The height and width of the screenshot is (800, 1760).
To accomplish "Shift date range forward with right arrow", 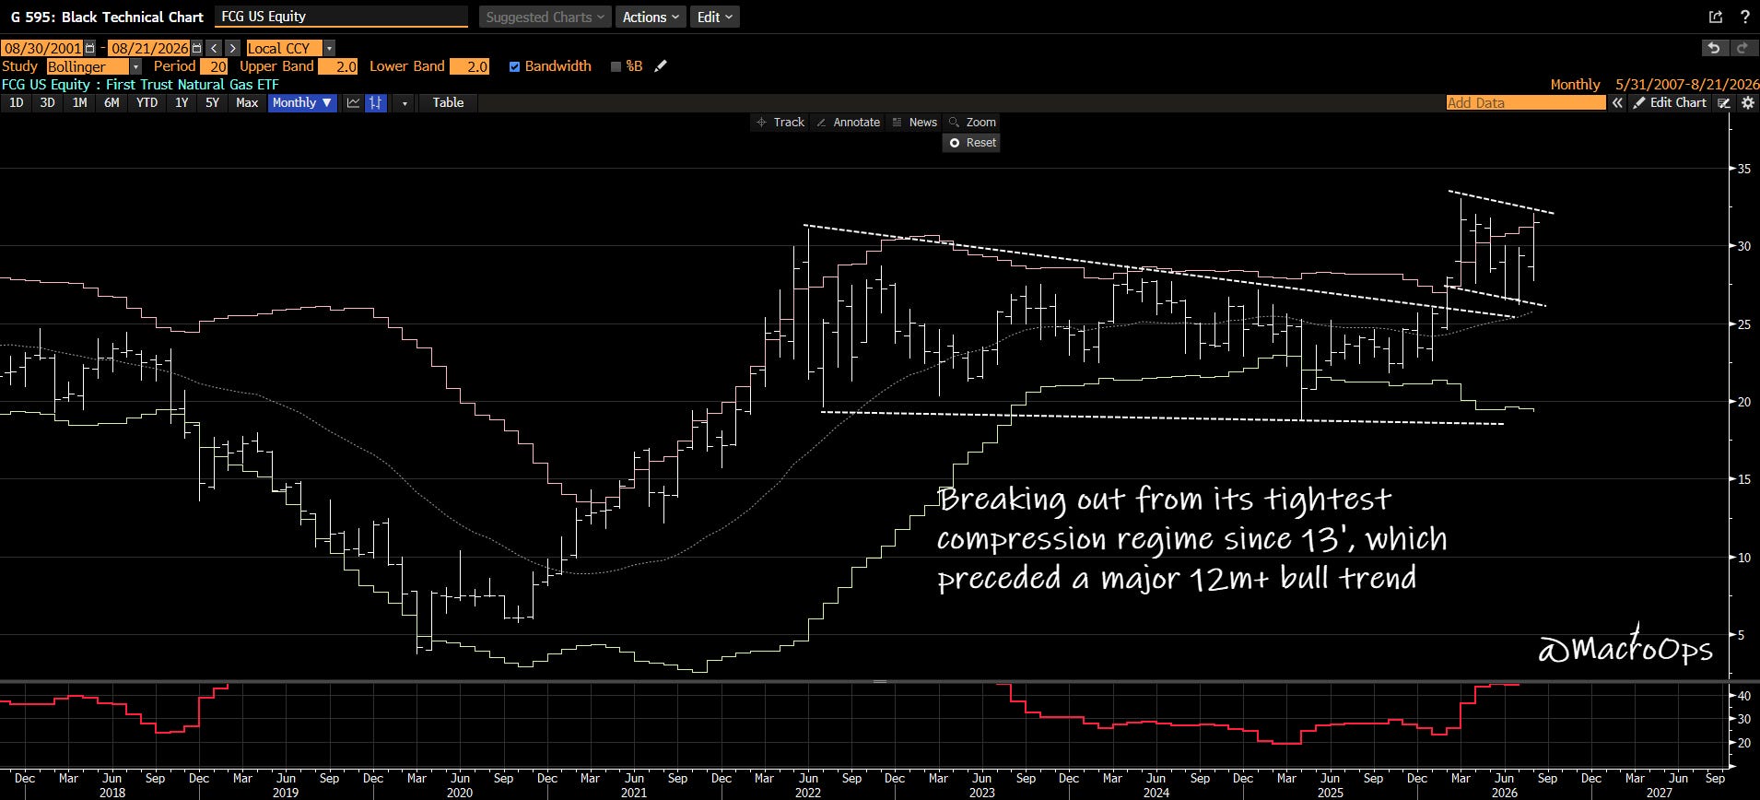I will [x=232, y=48].
